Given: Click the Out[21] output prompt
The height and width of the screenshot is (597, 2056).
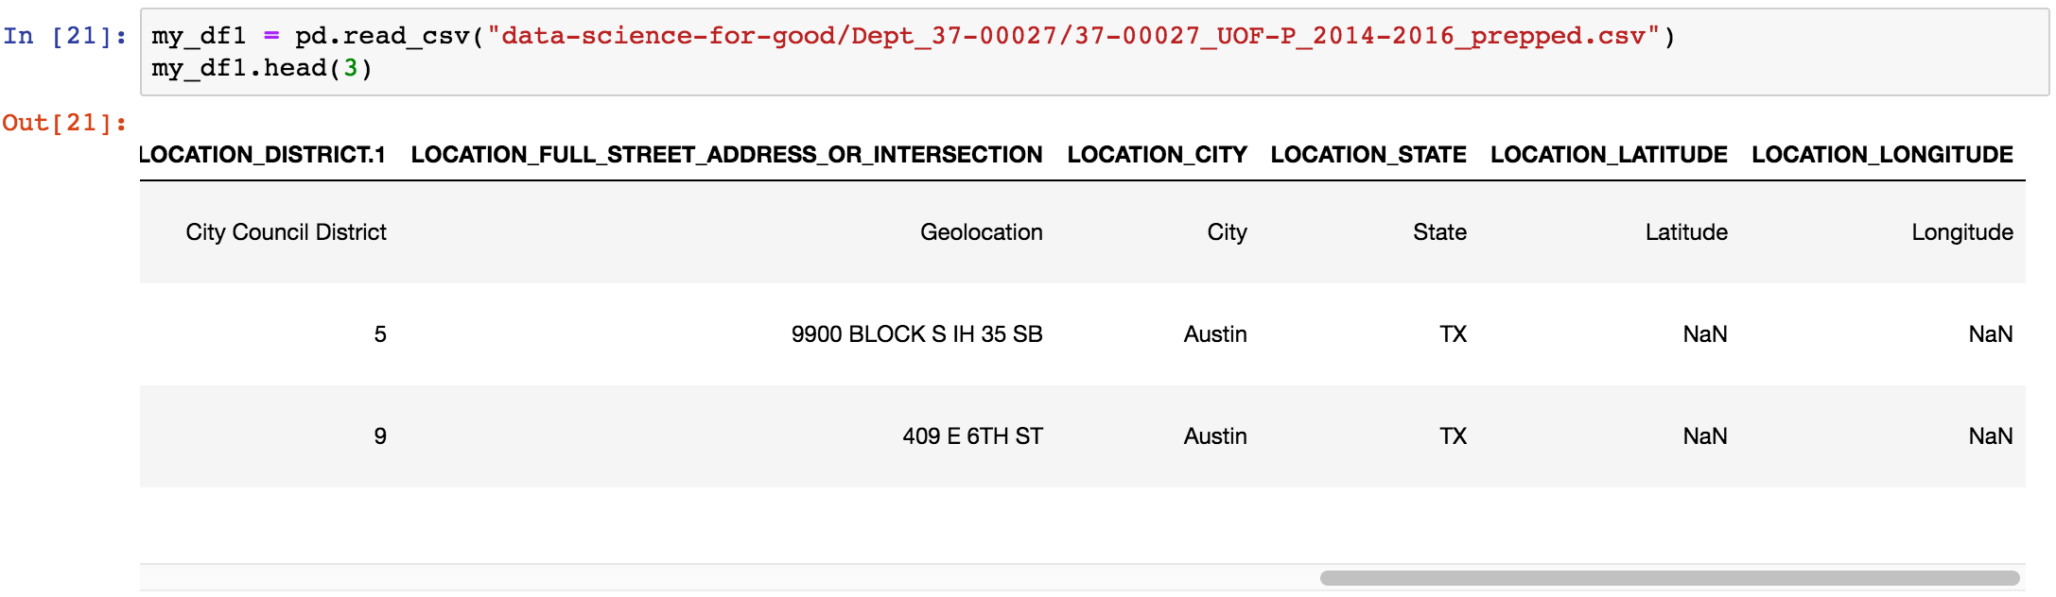Looking at the screenshot, I should 64,123.
